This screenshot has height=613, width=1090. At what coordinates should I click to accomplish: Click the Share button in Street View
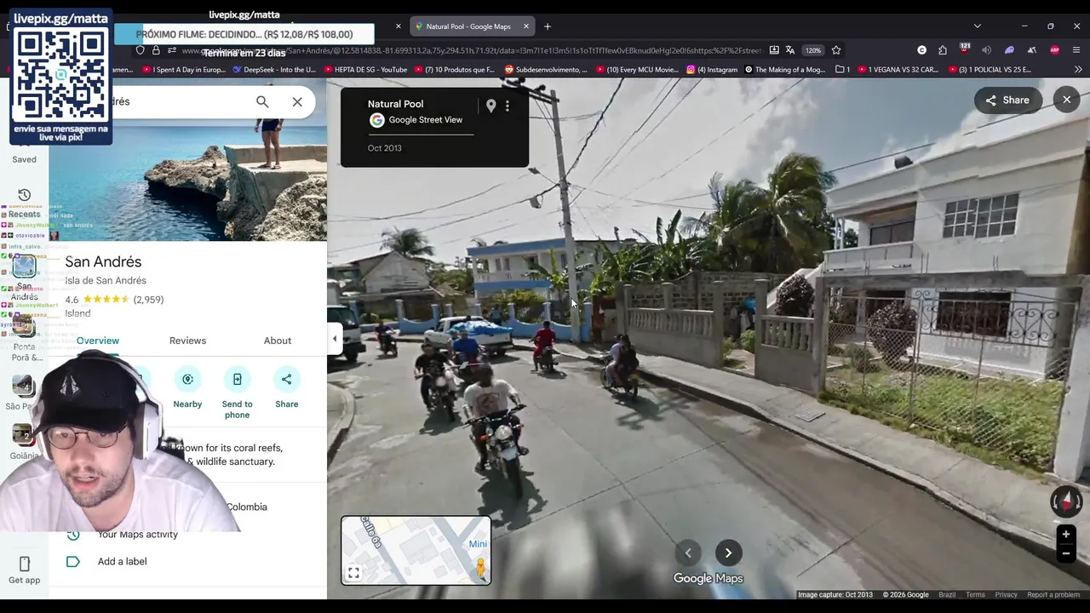(1007, 100)
